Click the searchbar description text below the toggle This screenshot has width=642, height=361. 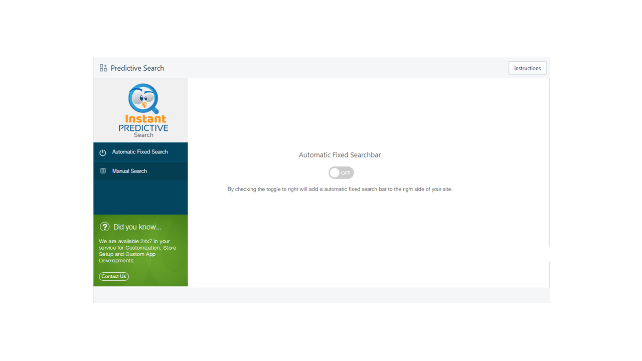point(340,189)
